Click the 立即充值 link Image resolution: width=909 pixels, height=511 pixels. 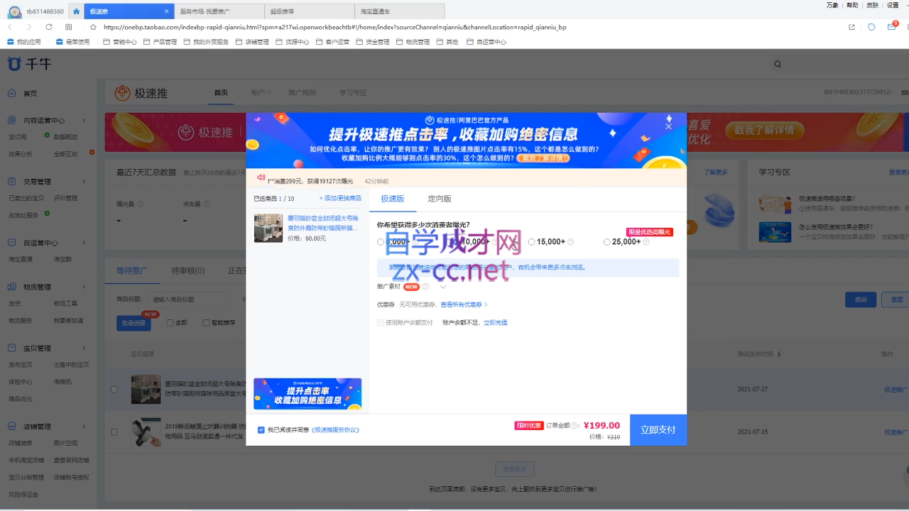click(x=495, y=323)
